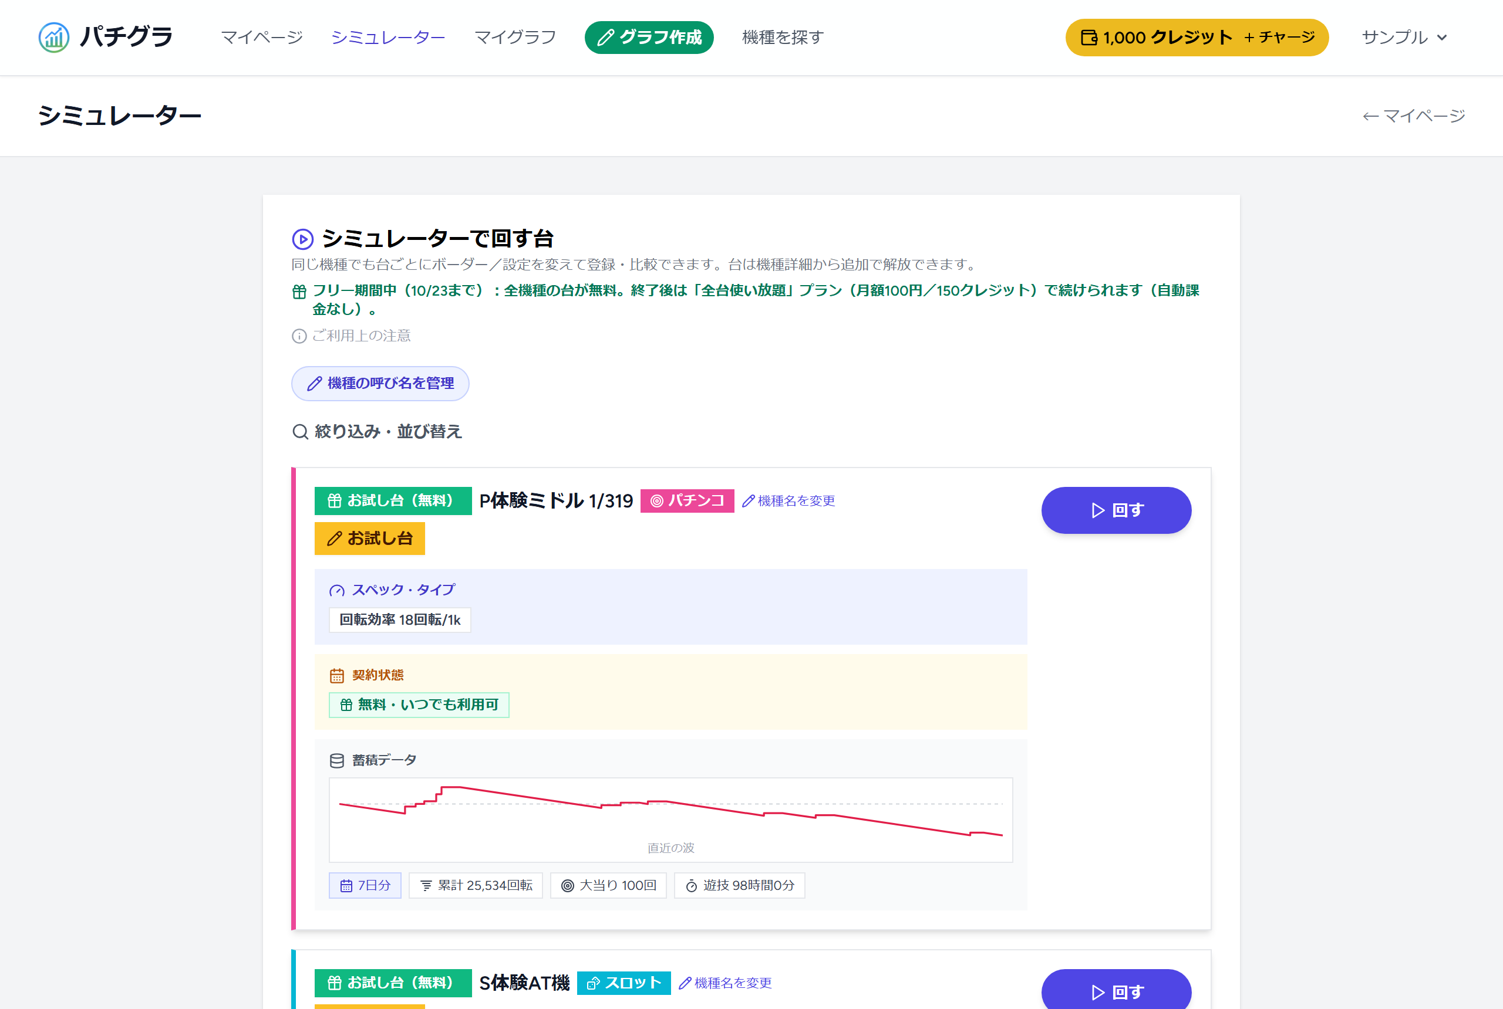
Task: Expand the サンプル account dropdown
Action: (1405, 38)
